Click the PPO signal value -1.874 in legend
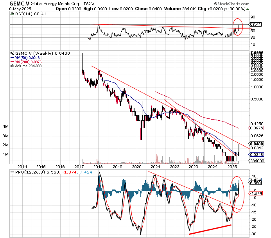The height and width of the screenshot is (238, 271). 69,172
